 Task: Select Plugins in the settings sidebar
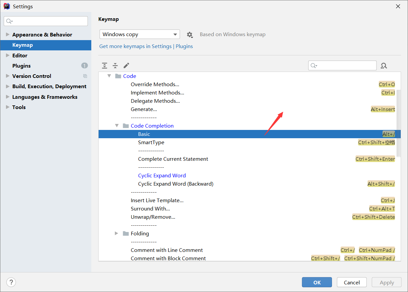pyautogui.click(x=46, y=66)
